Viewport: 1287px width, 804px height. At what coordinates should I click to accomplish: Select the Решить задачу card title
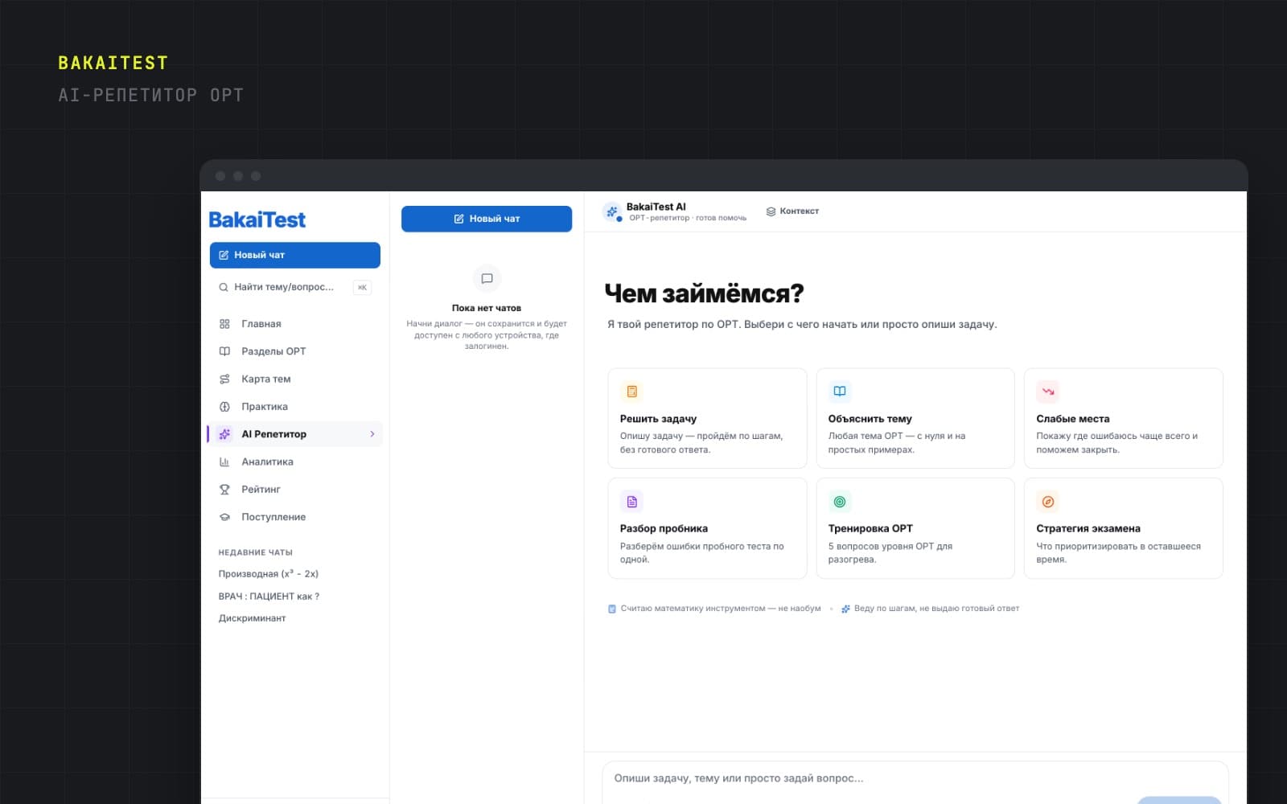click(x=658, y=419)
